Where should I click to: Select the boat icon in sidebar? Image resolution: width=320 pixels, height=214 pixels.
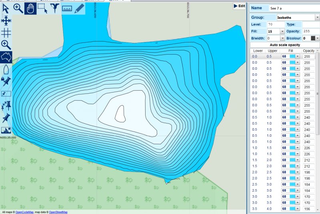[x=6, y=69]
